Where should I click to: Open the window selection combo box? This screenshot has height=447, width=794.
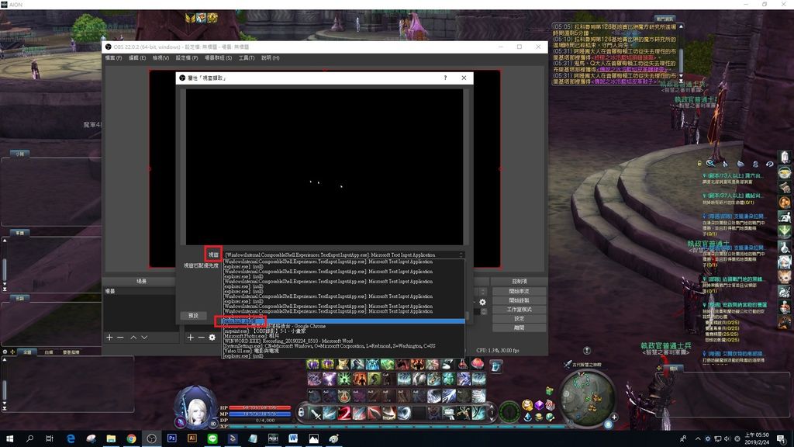pyautogui.click(x=343, y=255)
